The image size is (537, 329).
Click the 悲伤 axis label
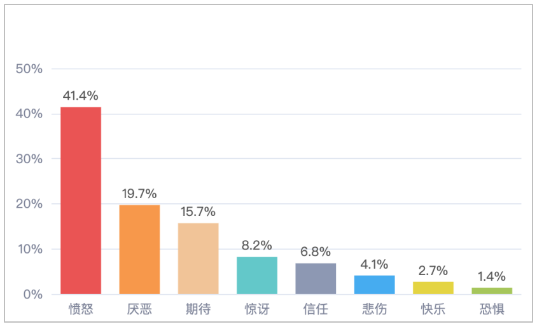tap(374, 310)
